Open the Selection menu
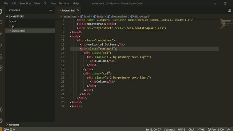The image size is (233, 131). (x=25, y=3)
